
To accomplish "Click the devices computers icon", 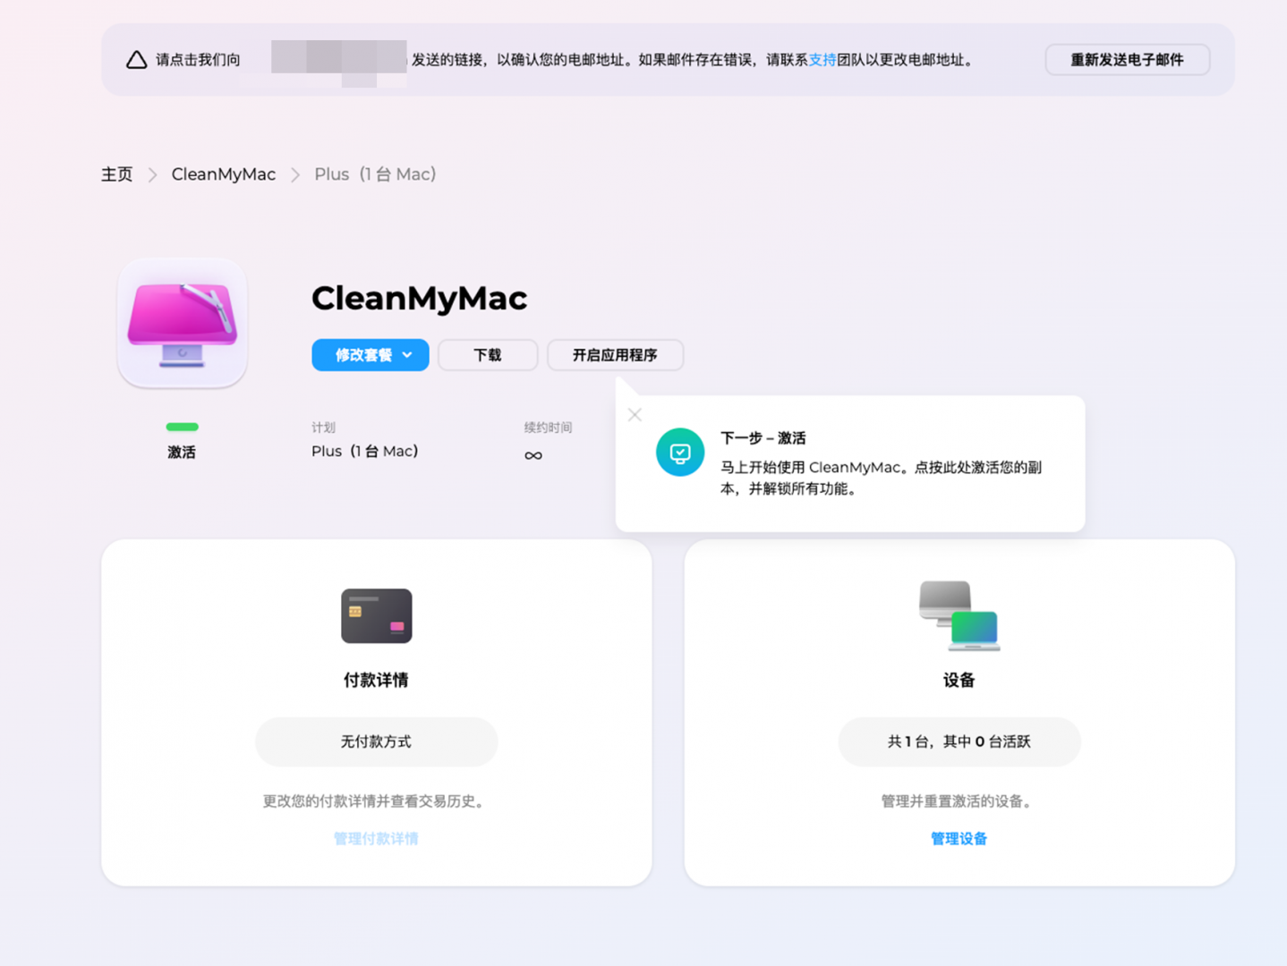I will [959, 615].
